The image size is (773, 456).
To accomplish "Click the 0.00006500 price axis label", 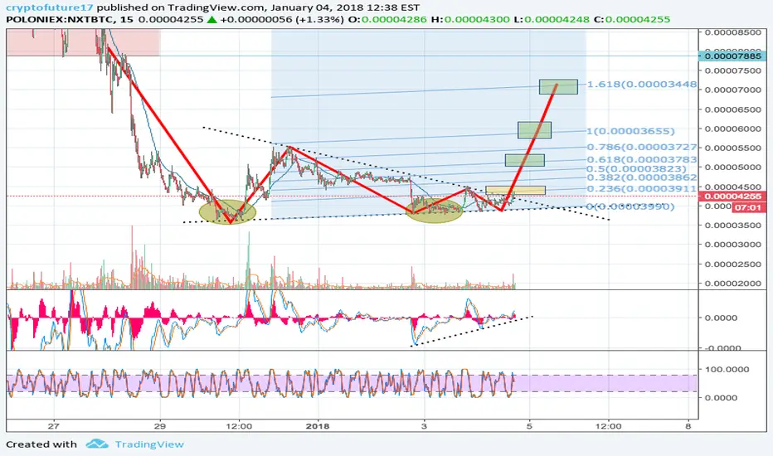I will click(732, 109).
